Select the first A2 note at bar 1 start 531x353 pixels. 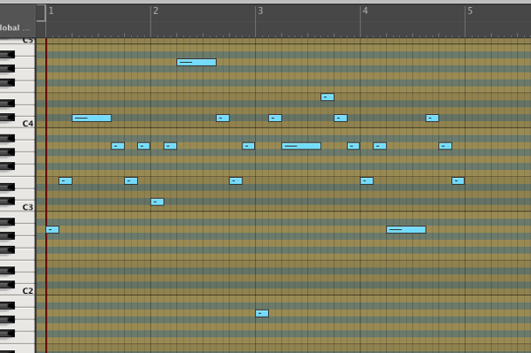pos(52,229)
